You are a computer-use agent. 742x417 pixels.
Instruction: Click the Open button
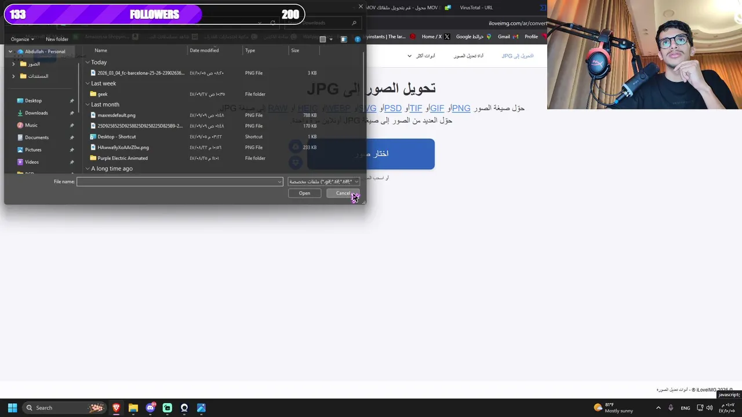click(304, 193)
